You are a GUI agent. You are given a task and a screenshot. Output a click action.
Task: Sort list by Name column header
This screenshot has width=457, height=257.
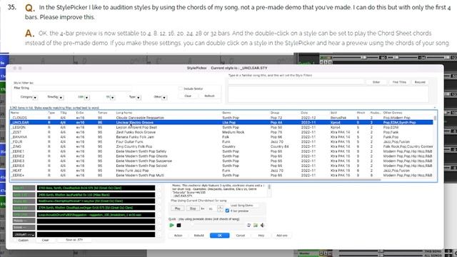pos(14,113)
